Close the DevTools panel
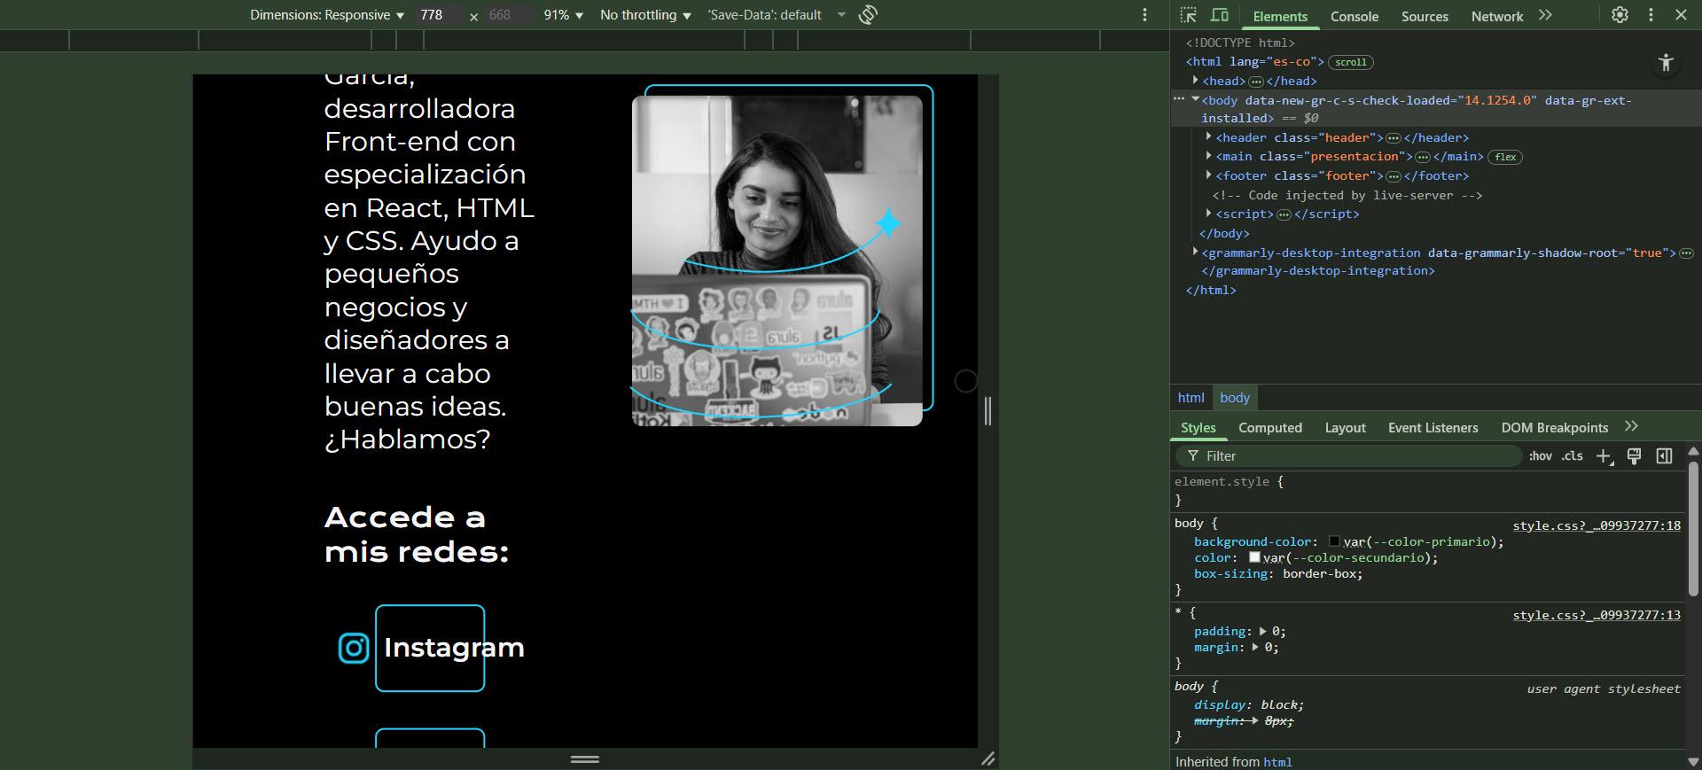The image size is (1702, 770). (1681, 15)
